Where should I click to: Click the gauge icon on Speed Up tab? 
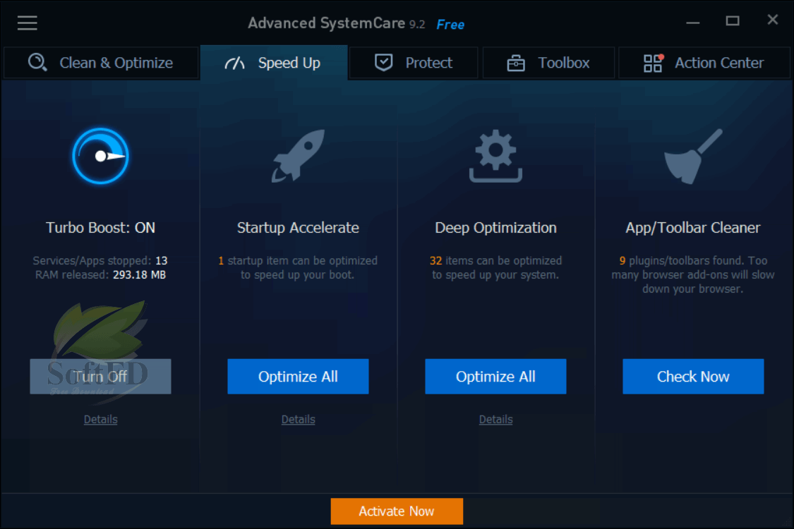[x=234, y=63]
